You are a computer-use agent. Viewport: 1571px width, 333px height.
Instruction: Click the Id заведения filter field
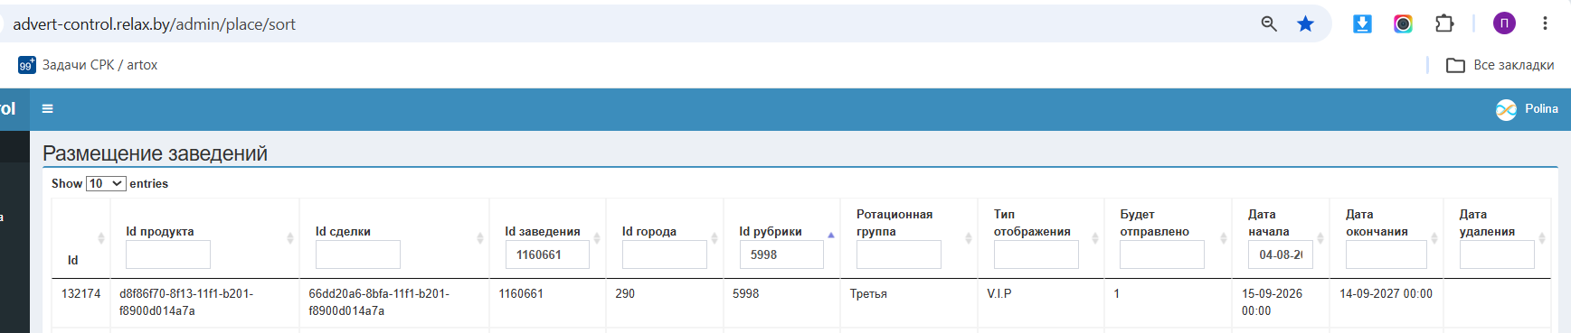547,254
